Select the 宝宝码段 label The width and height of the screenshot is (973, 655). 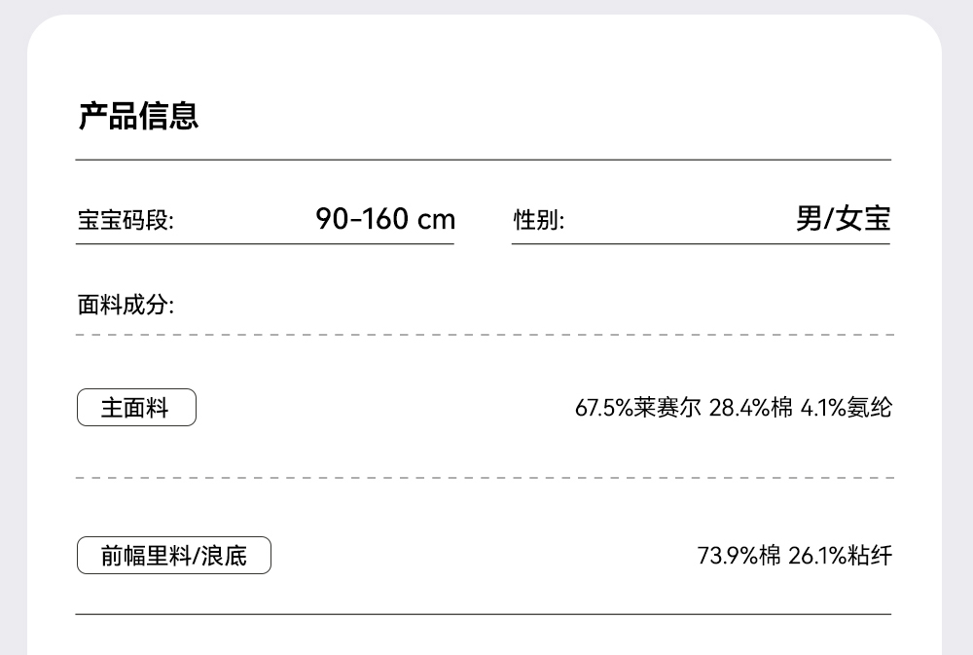[x=126, y=221]
